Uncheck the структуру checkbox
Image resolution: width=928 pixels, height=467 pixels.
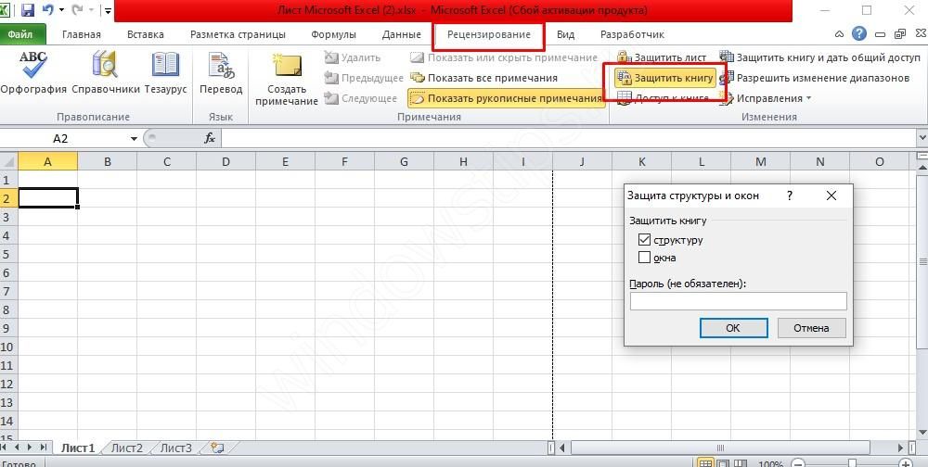(645, 240)
